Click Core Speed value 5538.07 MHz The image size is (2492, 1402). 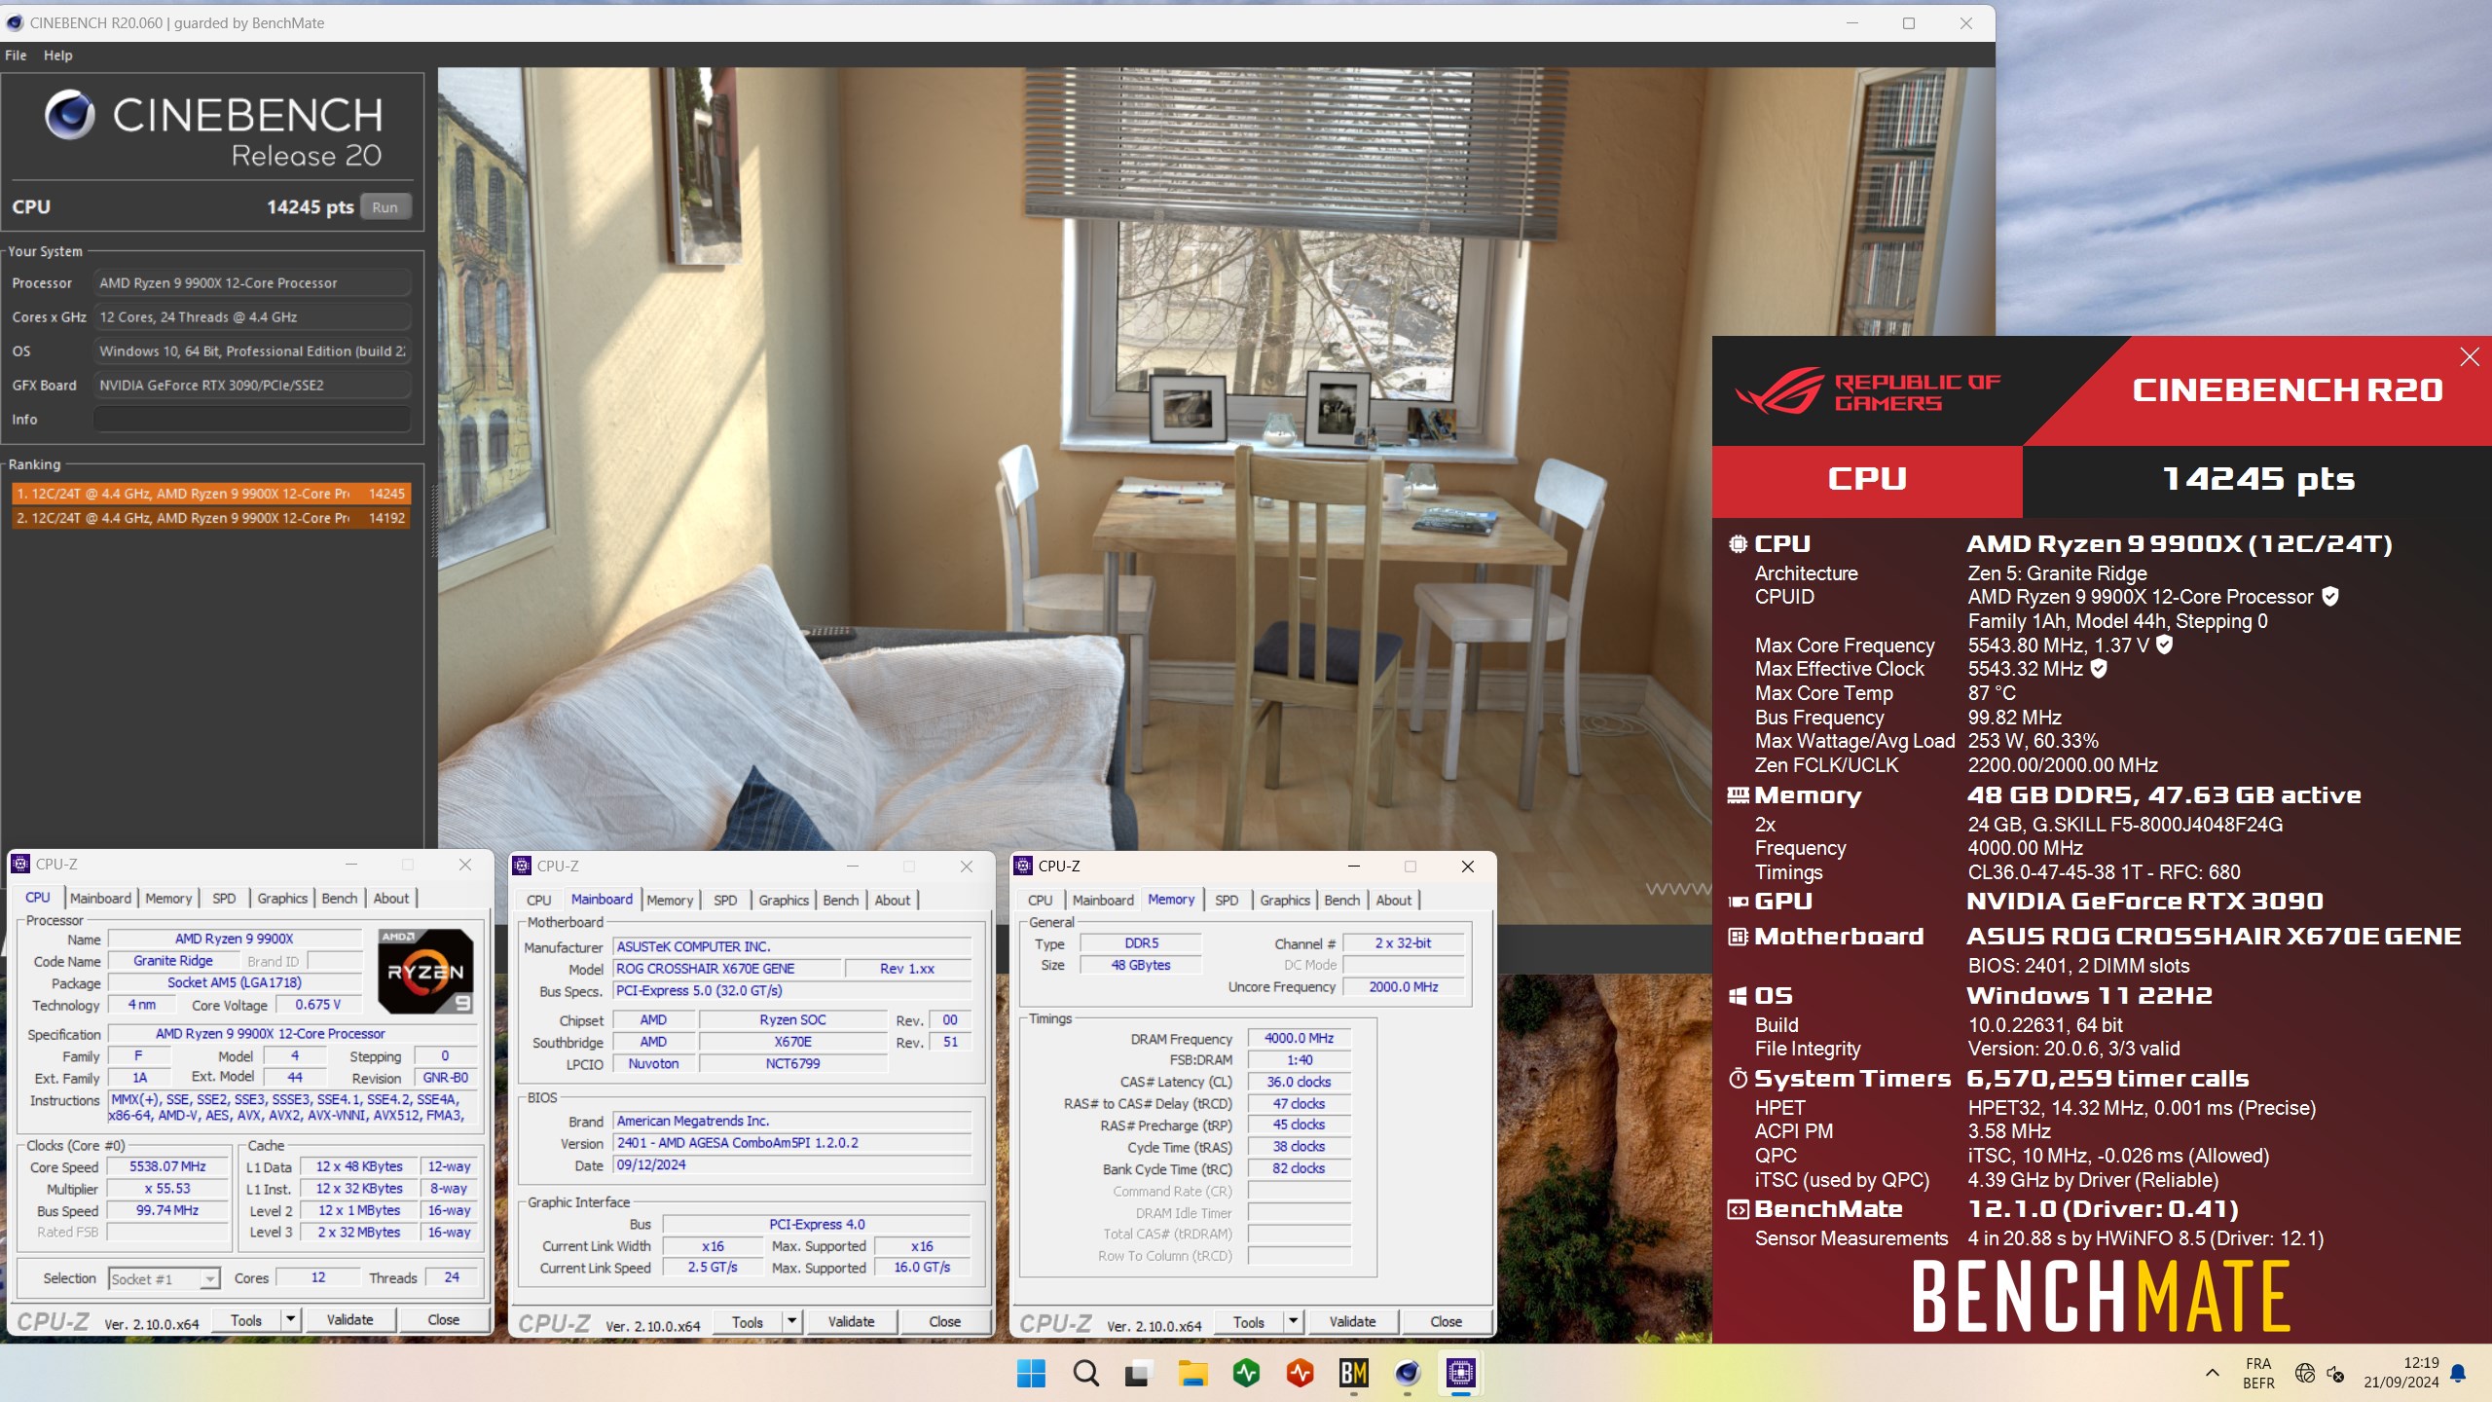coord(168,1166)
